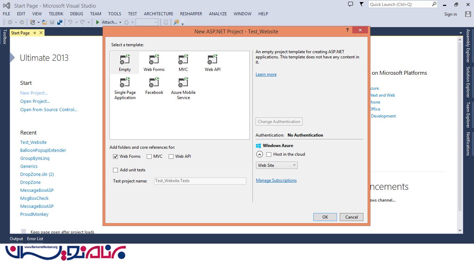The image size is (474, 261).
Task: Choose the Web Forms template icon
Action: coord(154,60)
